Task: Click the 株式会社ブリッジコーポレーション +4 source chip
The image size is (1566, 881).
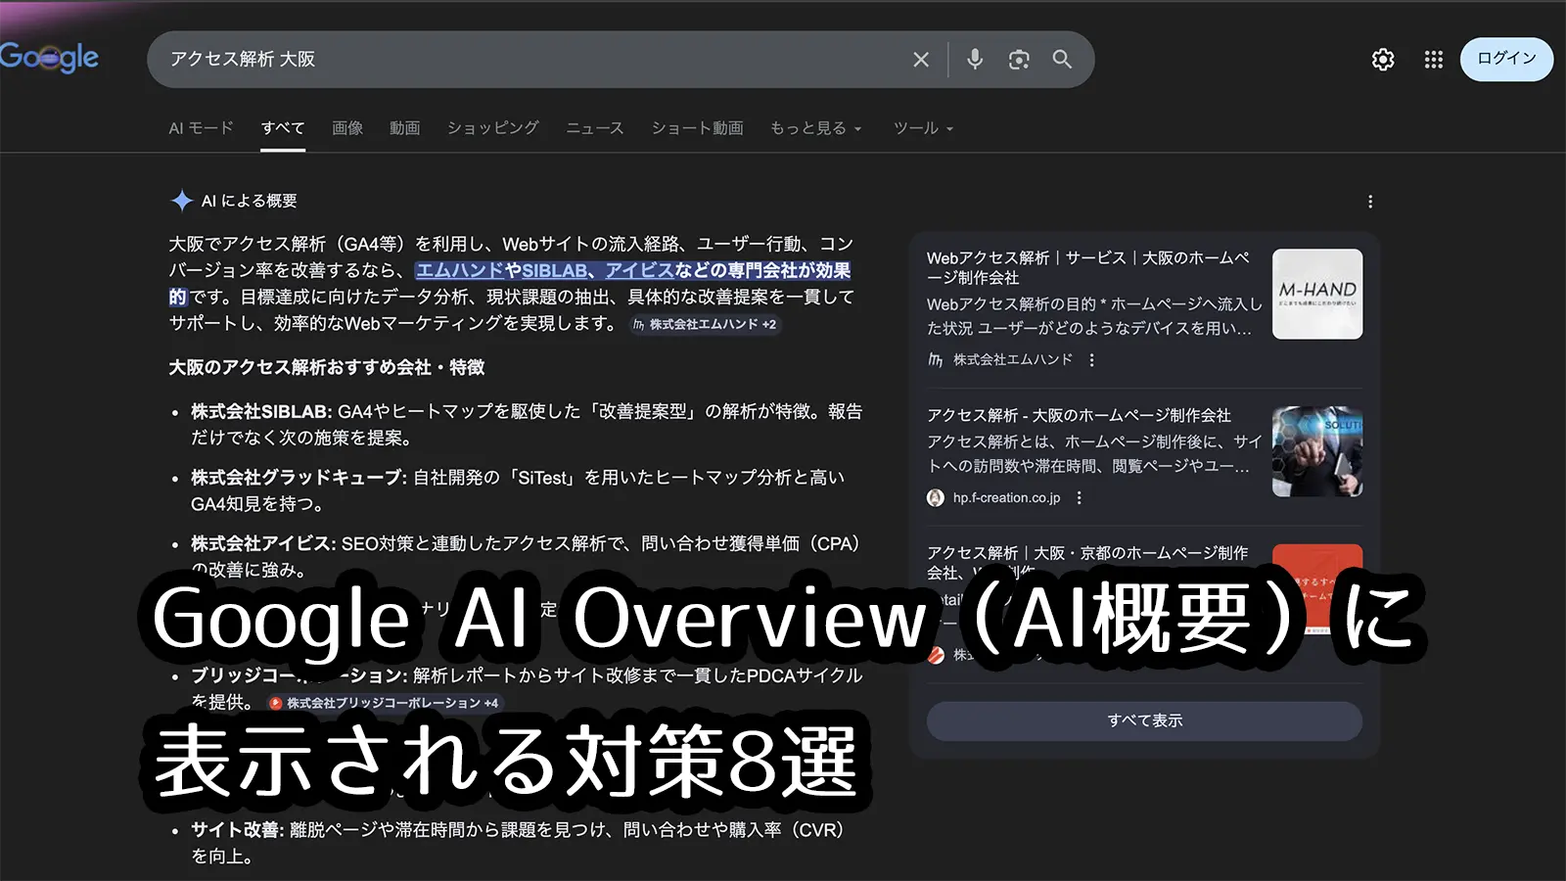Action: tap(384, 703)
